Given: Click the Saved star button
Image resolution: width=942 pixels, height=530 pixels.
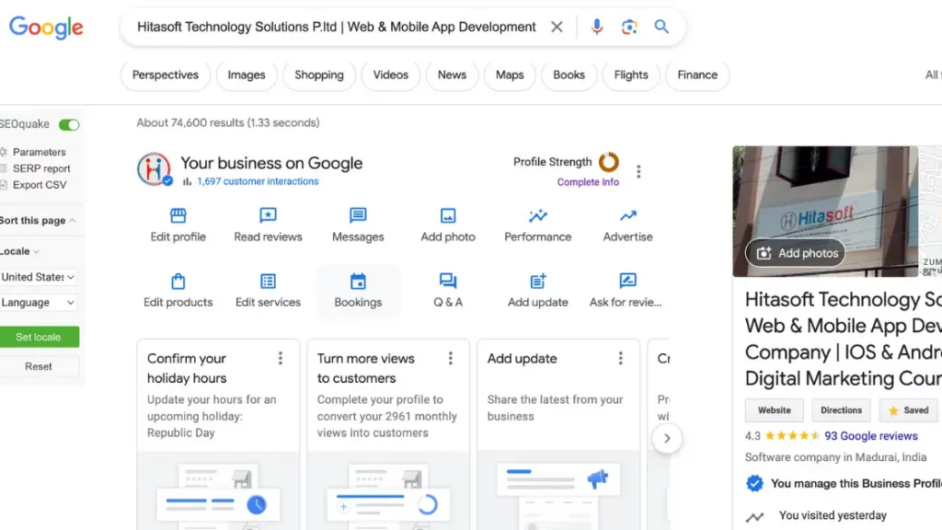Looking at the screenshot, I should pyautogui.click(x=908, y=410).
